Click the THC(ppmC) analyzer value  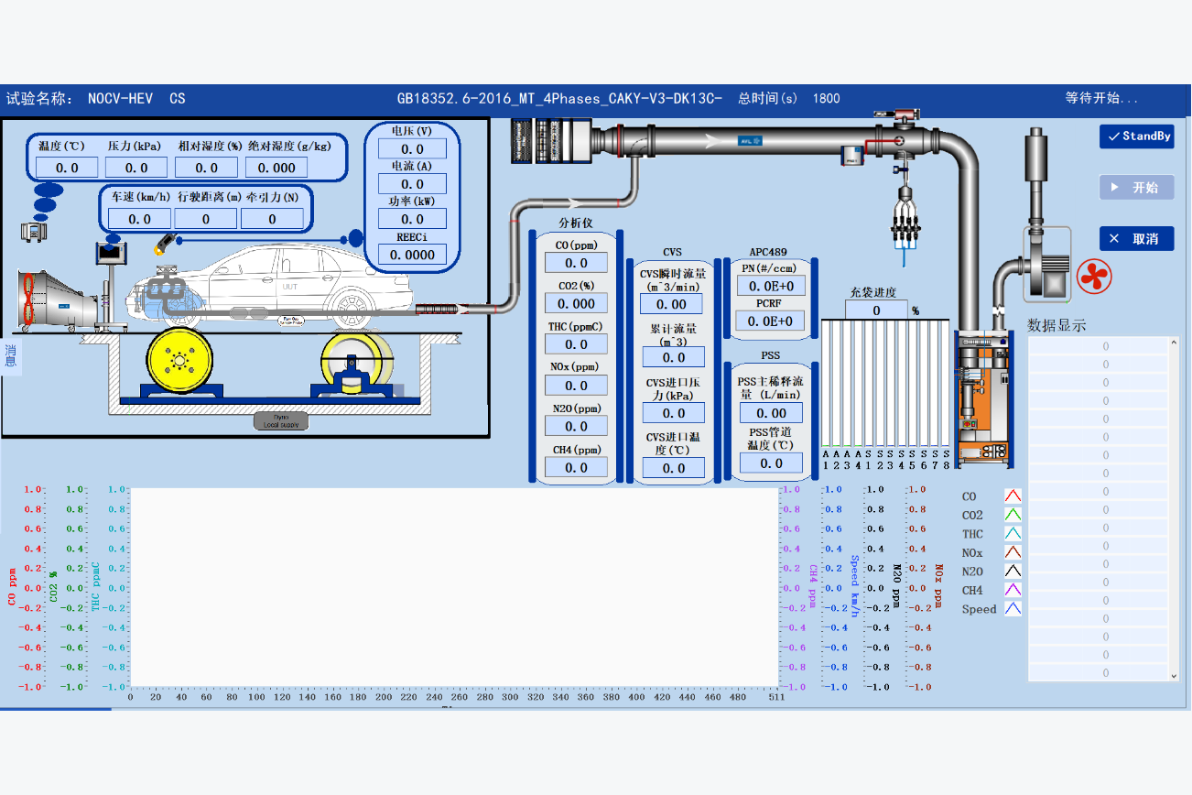coord(576,344)
